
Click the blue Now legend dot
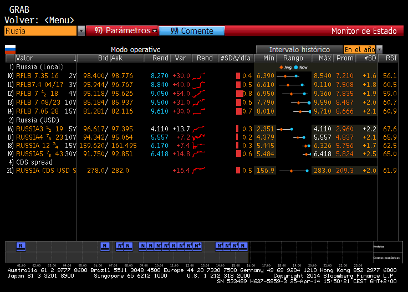tap(296, 68)
